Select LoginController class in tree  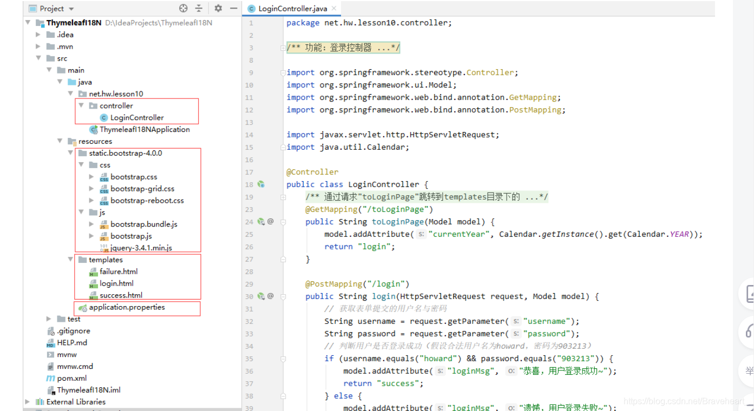[x=132, y=118]
